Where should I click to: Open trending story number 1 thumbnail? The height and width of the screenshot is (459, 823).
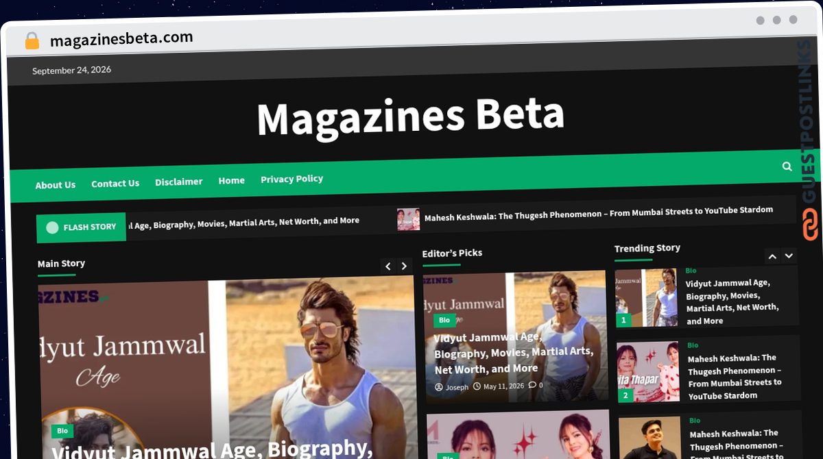pos(646,298)
